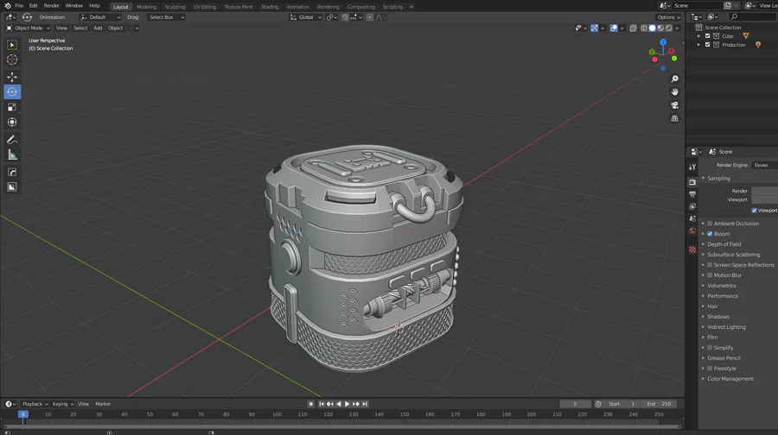This screenshot has width=778, height=435.
Task: Click the pan view hand icon
Action: [675, 92]
